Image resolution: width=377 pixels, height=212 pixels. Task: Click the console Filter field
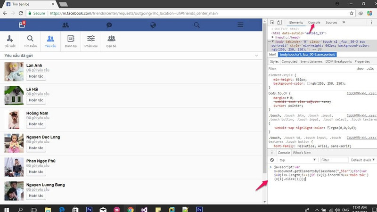pyautogui.click(x=334, y=160)
